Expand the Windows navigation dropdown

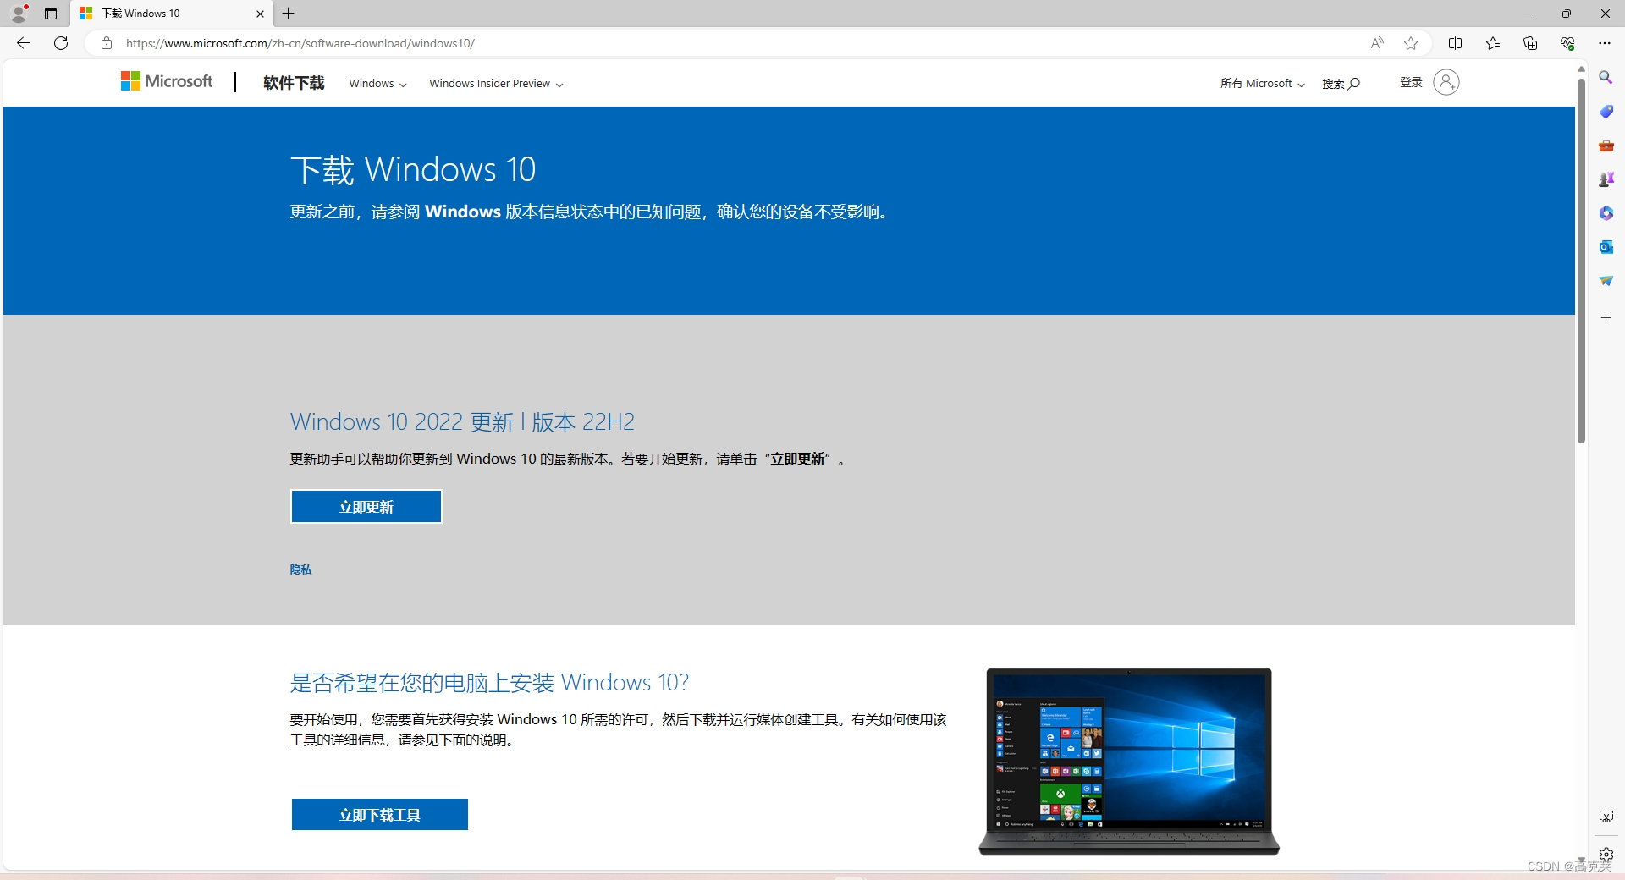pos(377,84)
